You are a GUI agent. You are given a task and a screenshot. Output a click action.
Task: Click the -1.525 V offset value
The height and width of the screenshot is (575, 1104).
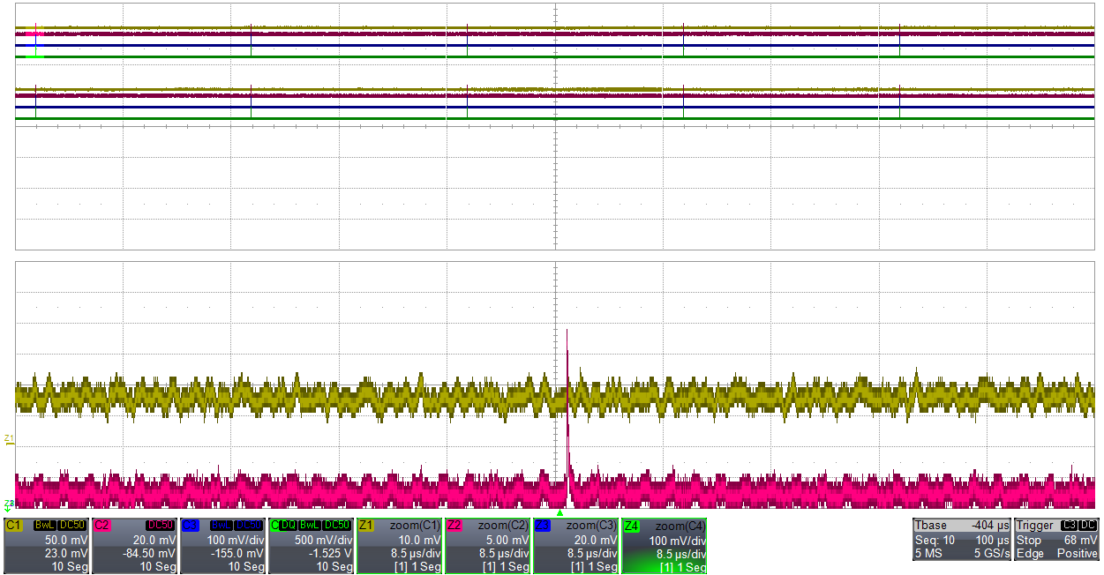[330, 553]
